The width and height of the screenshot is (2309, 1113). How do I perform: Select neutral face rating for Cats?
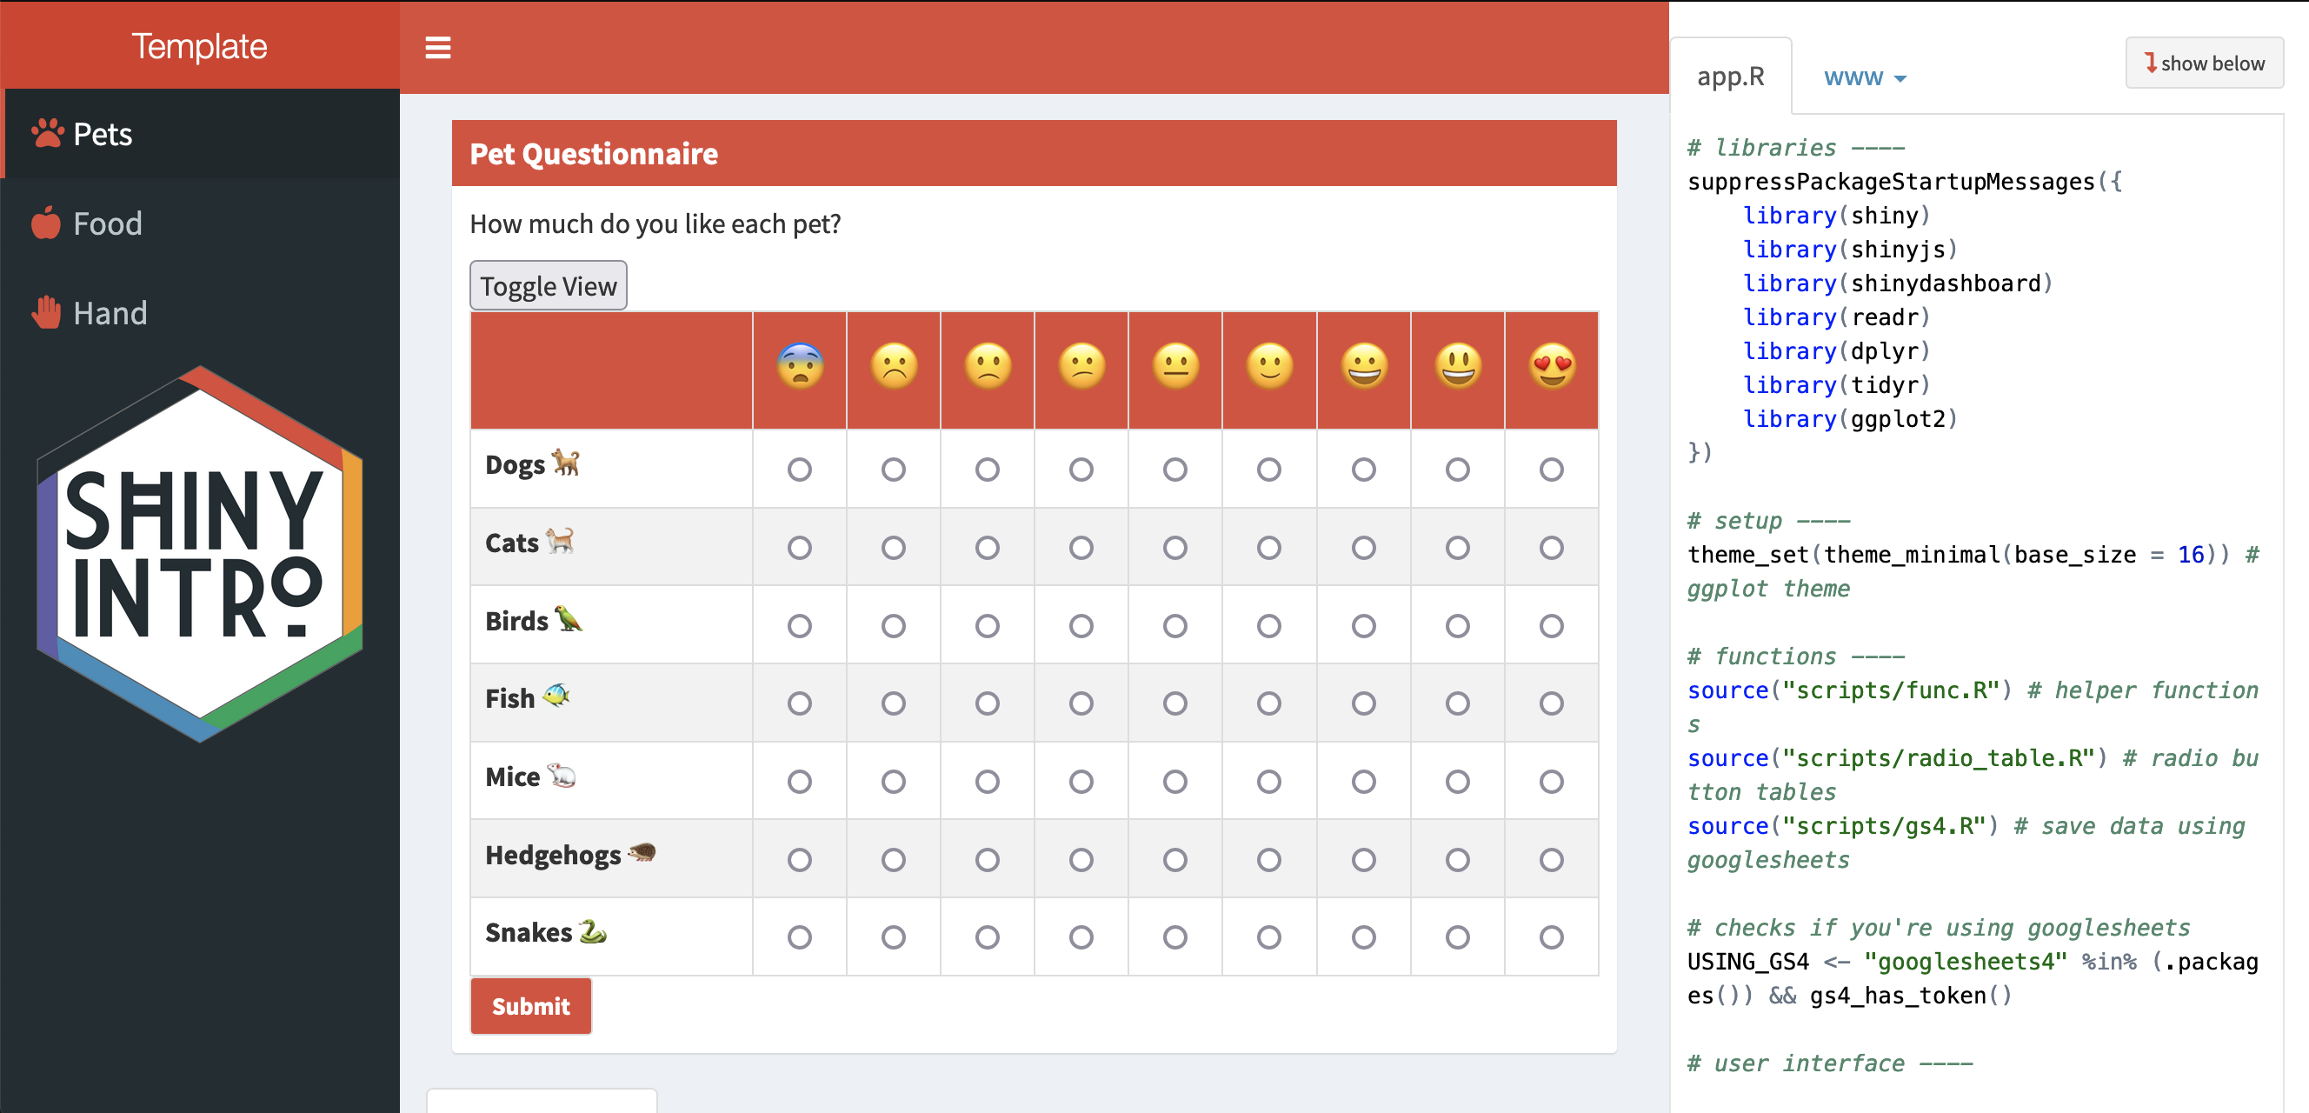[1175, 547]
